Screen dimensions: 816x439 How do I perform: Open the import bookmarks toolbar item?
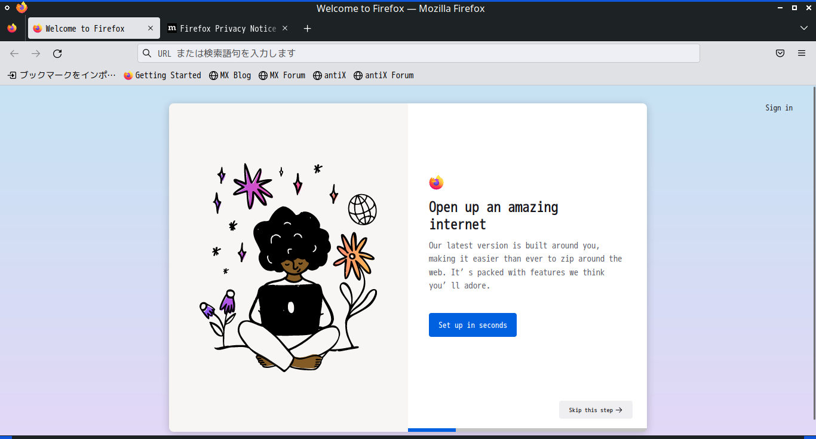click(62, 75)
